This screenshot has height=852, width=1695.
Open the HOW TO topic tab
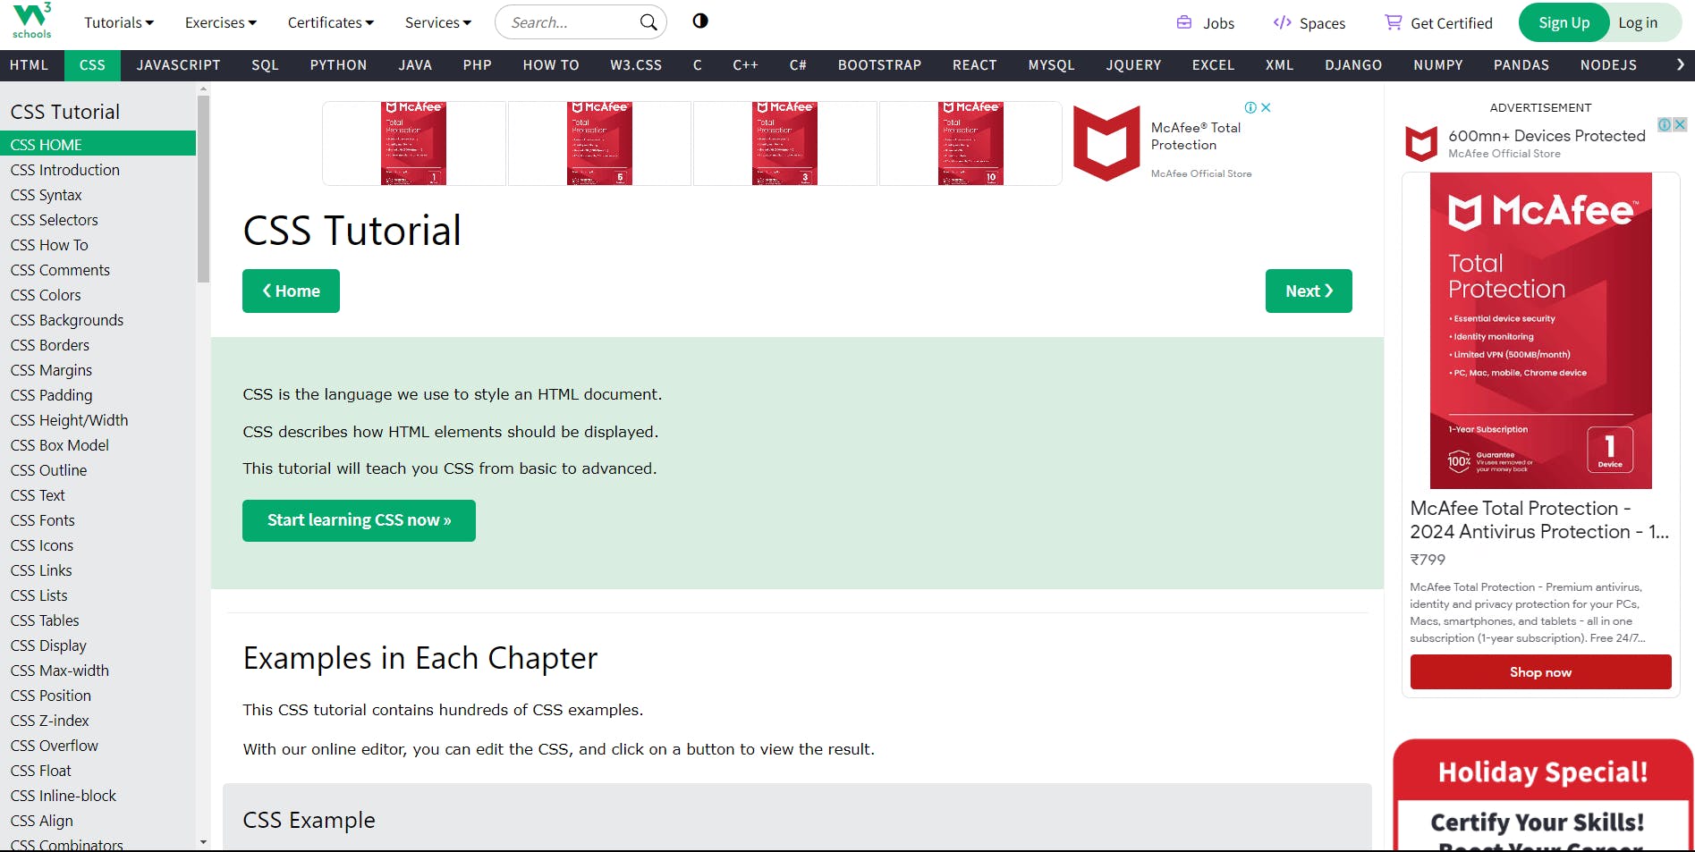(551, 65)
